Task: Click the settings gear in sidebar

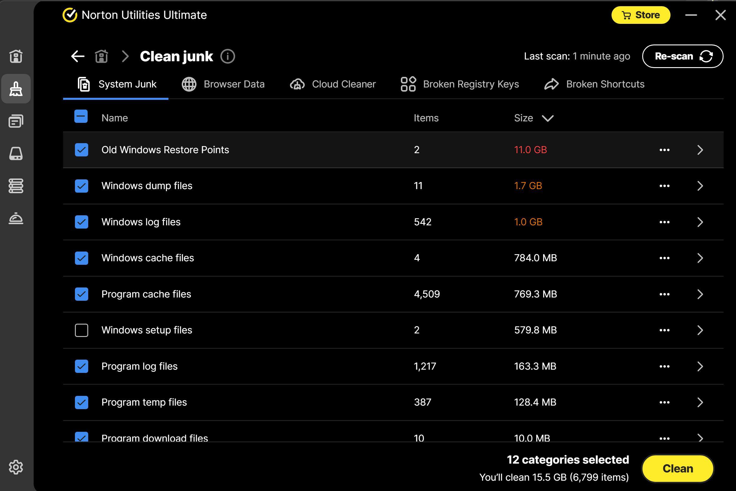Action: tap(16, 467)
